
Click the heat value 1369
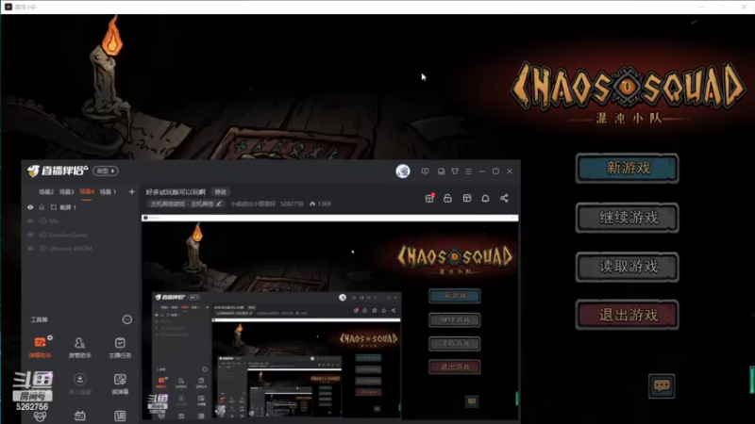(324, 204)
